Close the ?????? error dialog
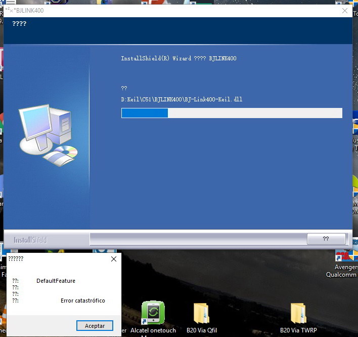358x337 pixels. 113,259
